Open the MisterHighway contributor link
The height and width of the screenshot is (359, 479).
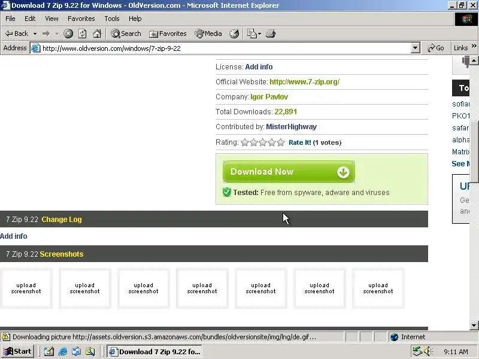[291, 127]
